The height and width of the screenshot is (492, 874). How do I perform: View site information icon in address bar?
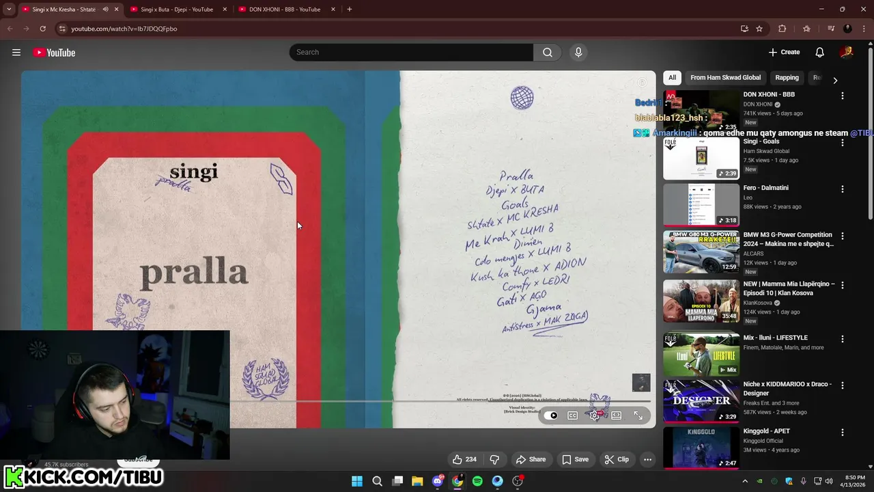click(62, 29)
